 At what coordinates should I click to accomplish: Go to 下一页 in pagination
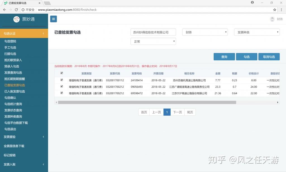coord(177,112)
